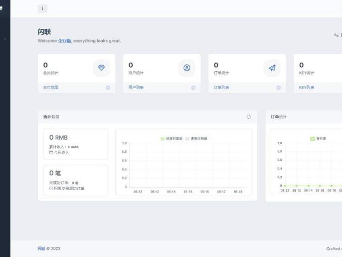The height and width of the screenshot is (257, 342).
Task: Toggle the 未支付数据 legend series
Action: tap(196, 139)
